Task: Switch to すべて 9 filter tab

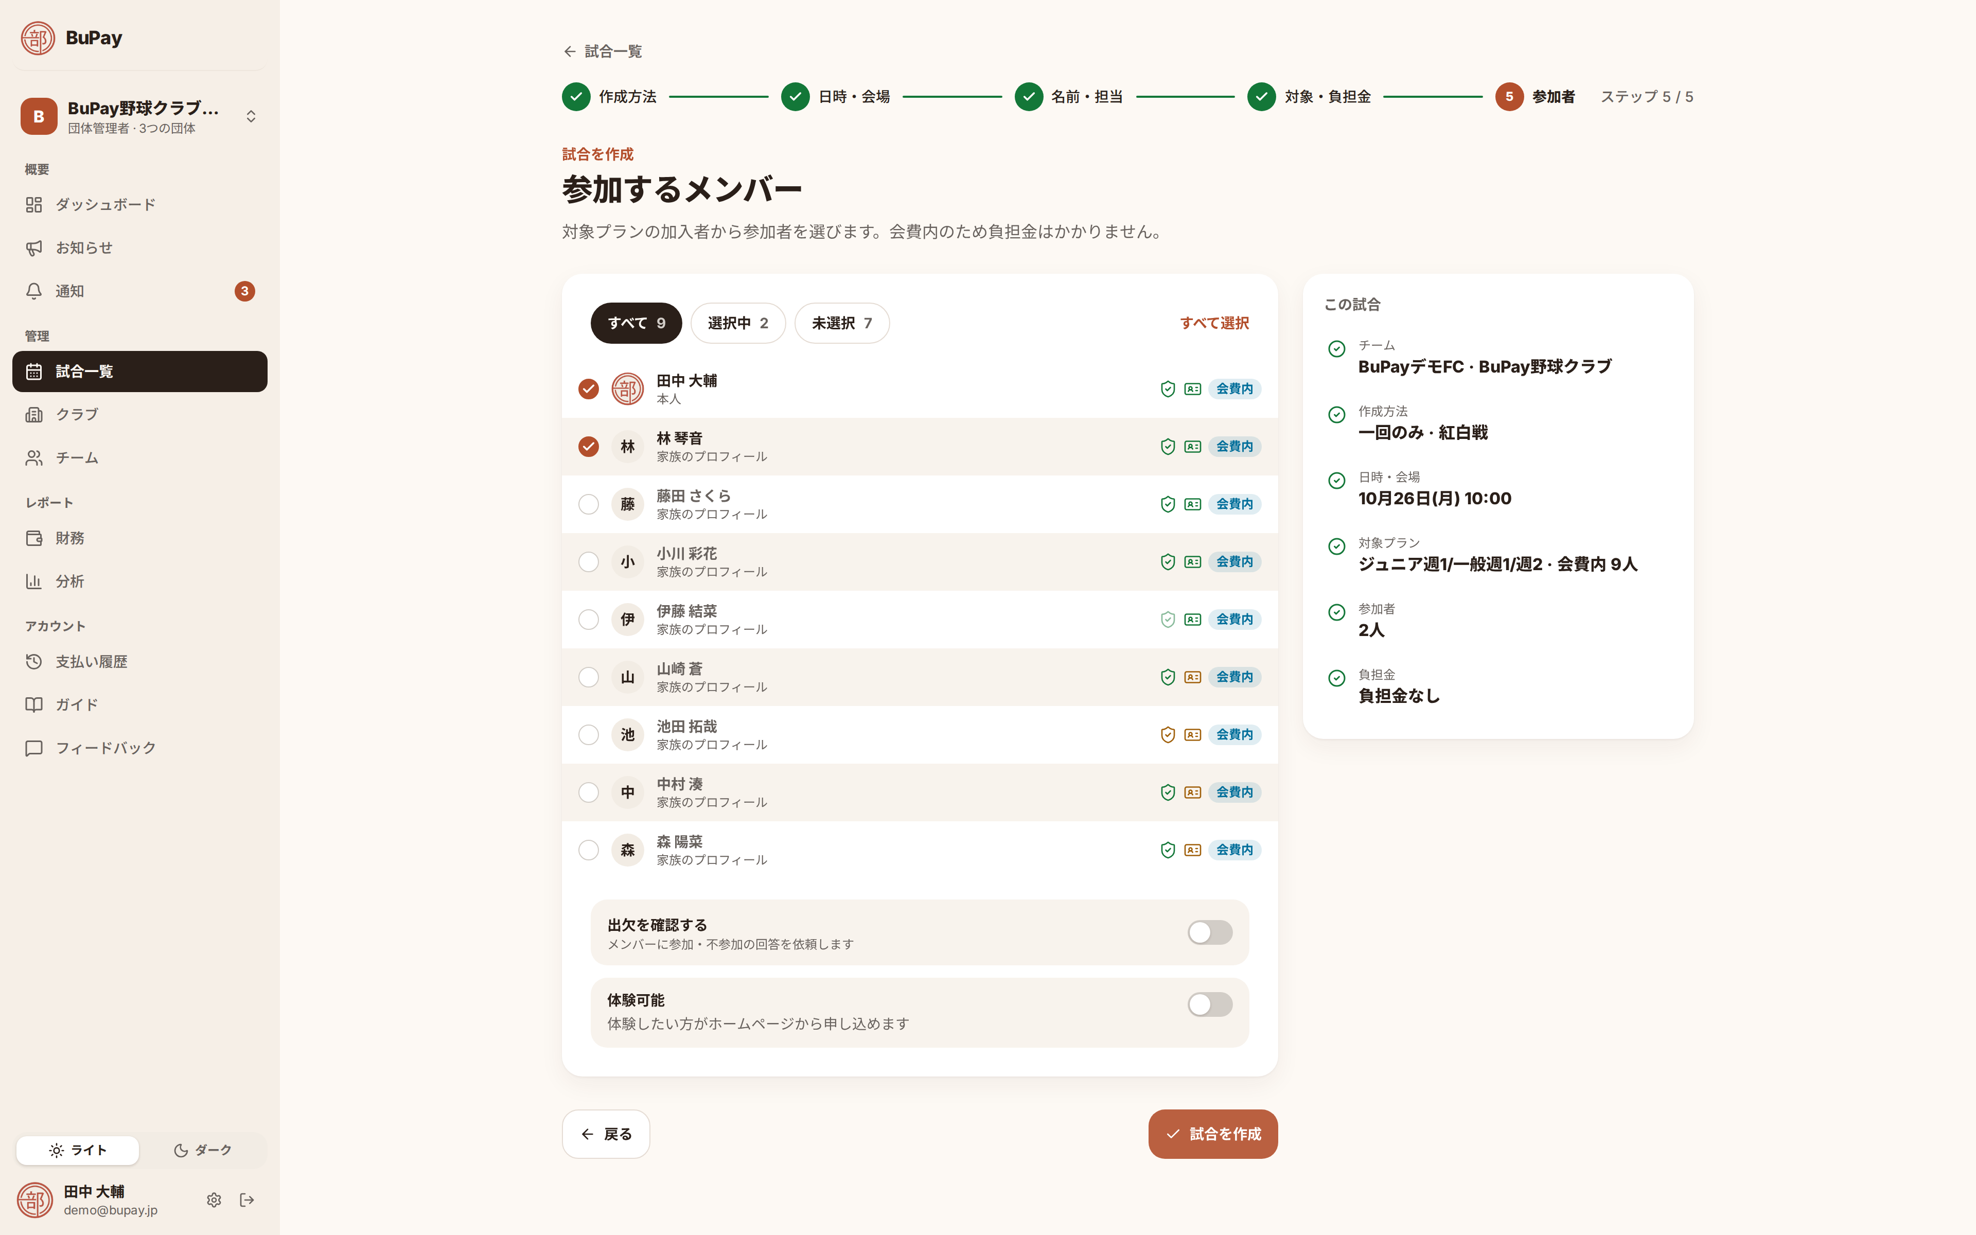Action: (636, 323)
